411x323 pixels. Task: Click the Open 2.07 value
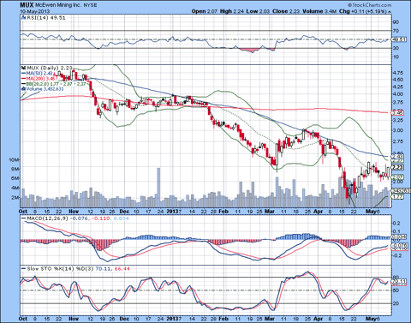(x=205, y=11)
